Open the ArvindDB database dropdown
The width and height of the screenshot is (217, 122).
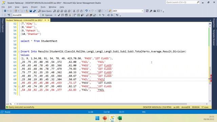38,15
